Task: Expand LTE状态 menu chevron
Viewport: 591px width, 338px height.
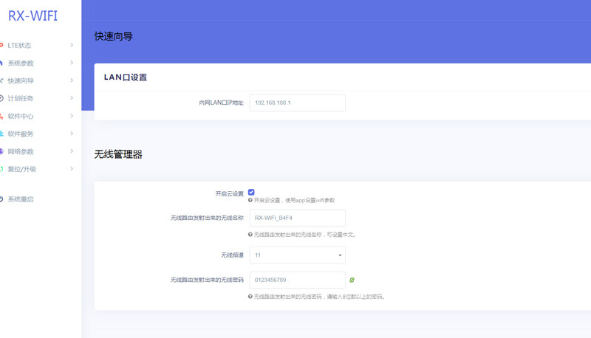Action: tap(72, 45)
